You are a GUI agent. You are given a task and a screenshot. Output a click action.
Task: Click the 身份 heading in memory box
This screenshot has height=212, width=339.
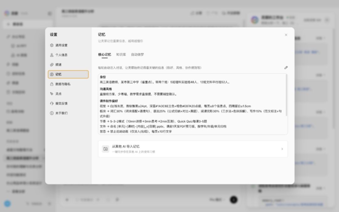coord(103,77)
